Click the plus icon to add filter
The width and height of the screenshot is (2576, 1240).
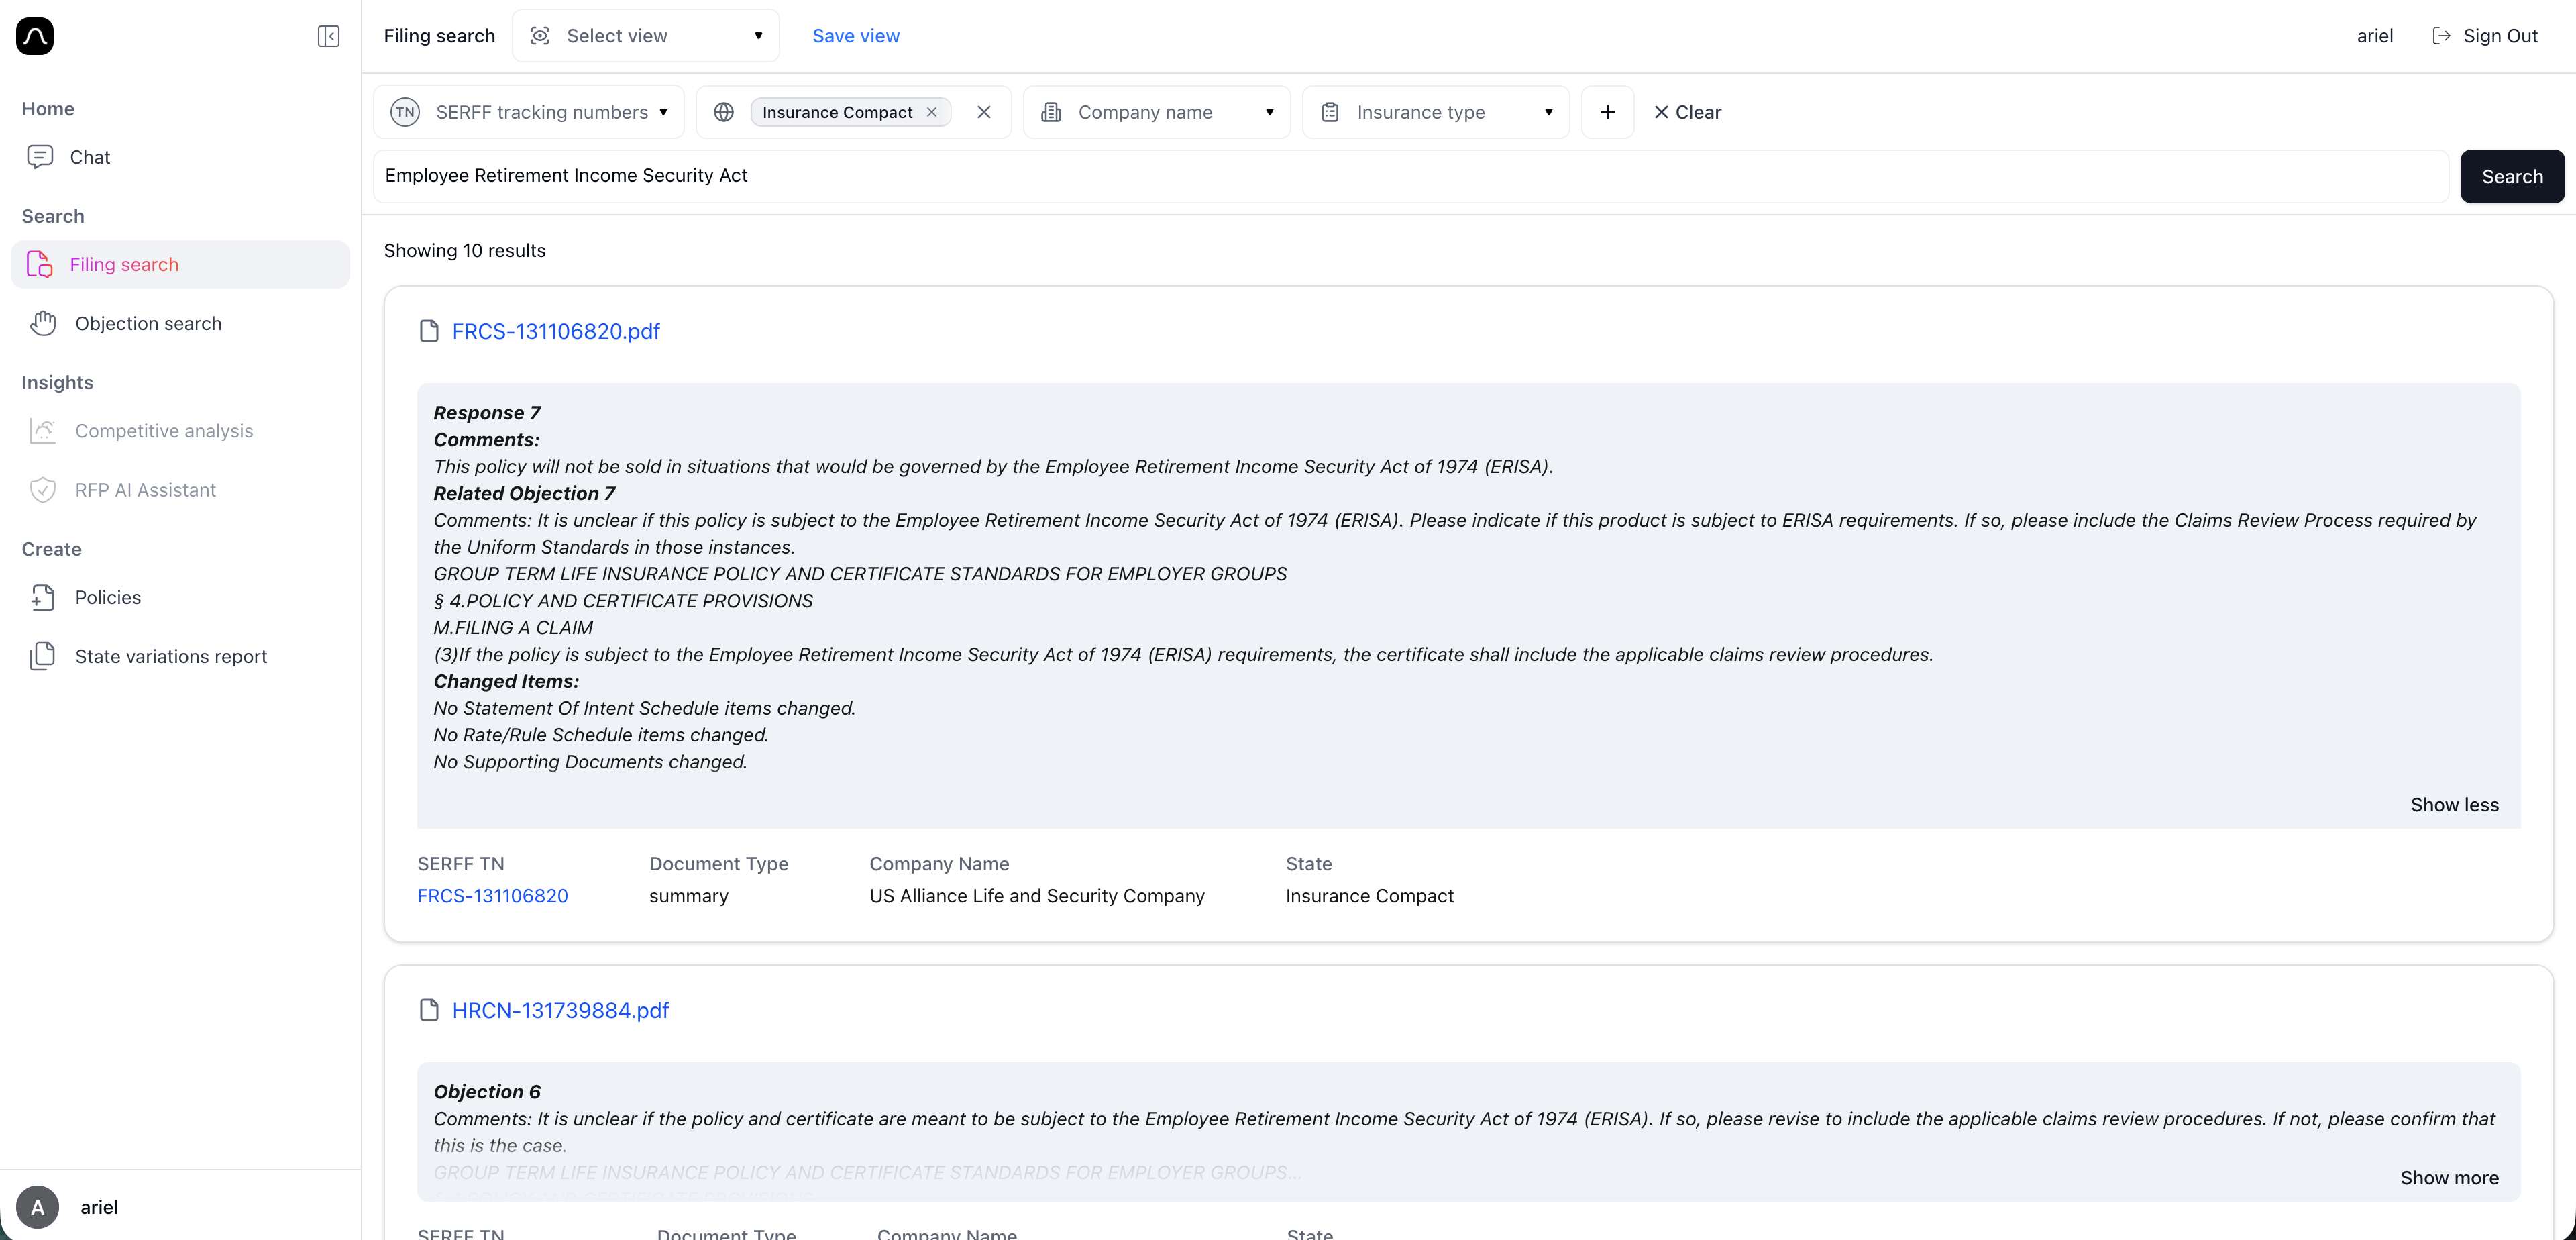click(x=1607, y=112)
